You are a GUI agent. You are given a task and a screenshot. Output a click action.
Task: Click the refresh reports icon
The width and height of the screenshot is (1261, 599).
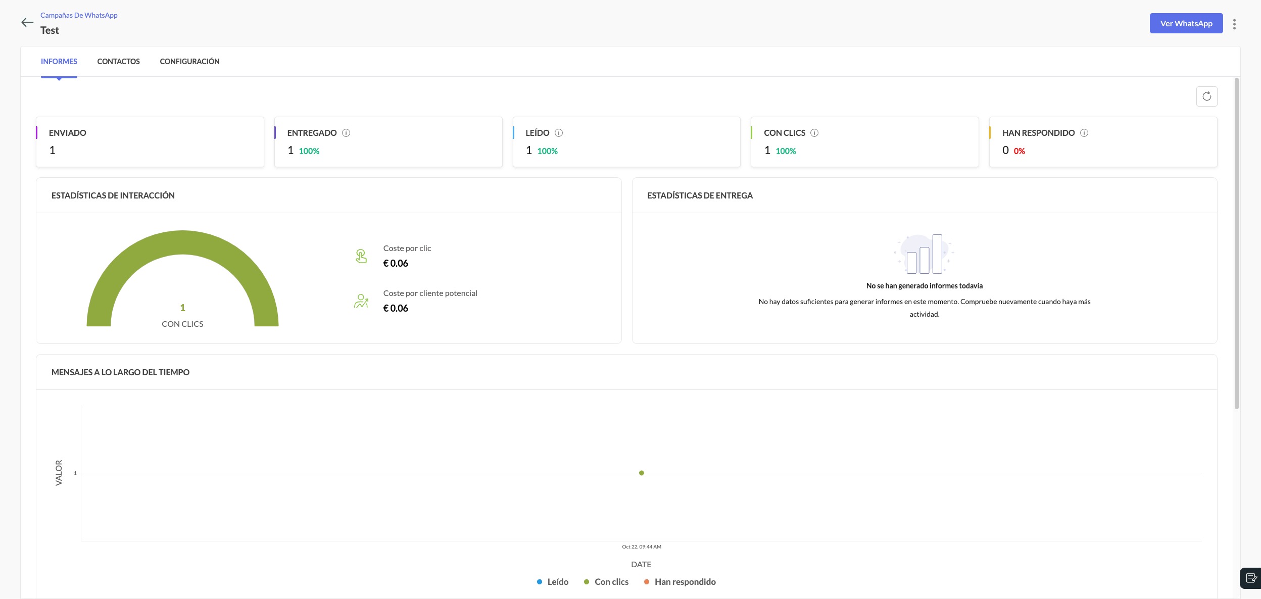click(1206, 96)
